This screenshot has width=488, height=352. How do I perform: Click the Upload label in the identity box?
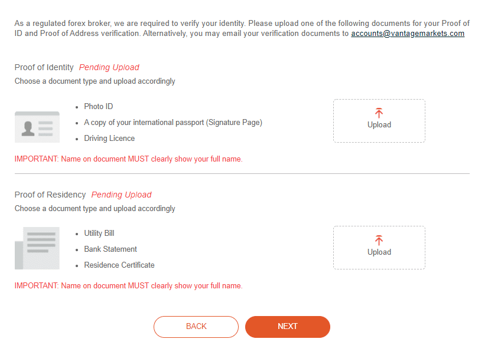(379, 125)
